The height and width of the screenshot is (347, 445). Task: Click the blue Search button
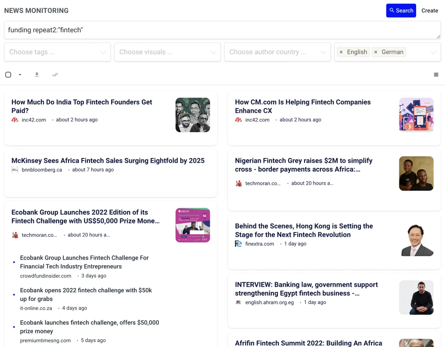coord(401,10)
